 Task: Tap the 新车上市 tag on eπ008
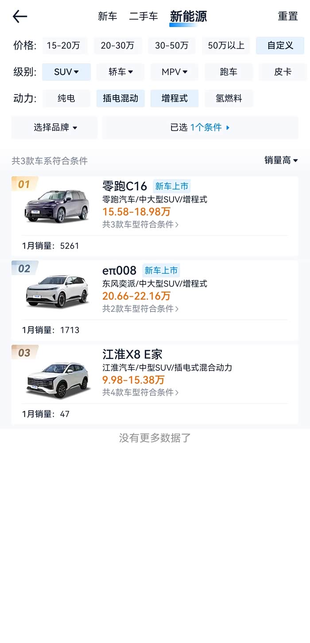(x=161, y=270)
